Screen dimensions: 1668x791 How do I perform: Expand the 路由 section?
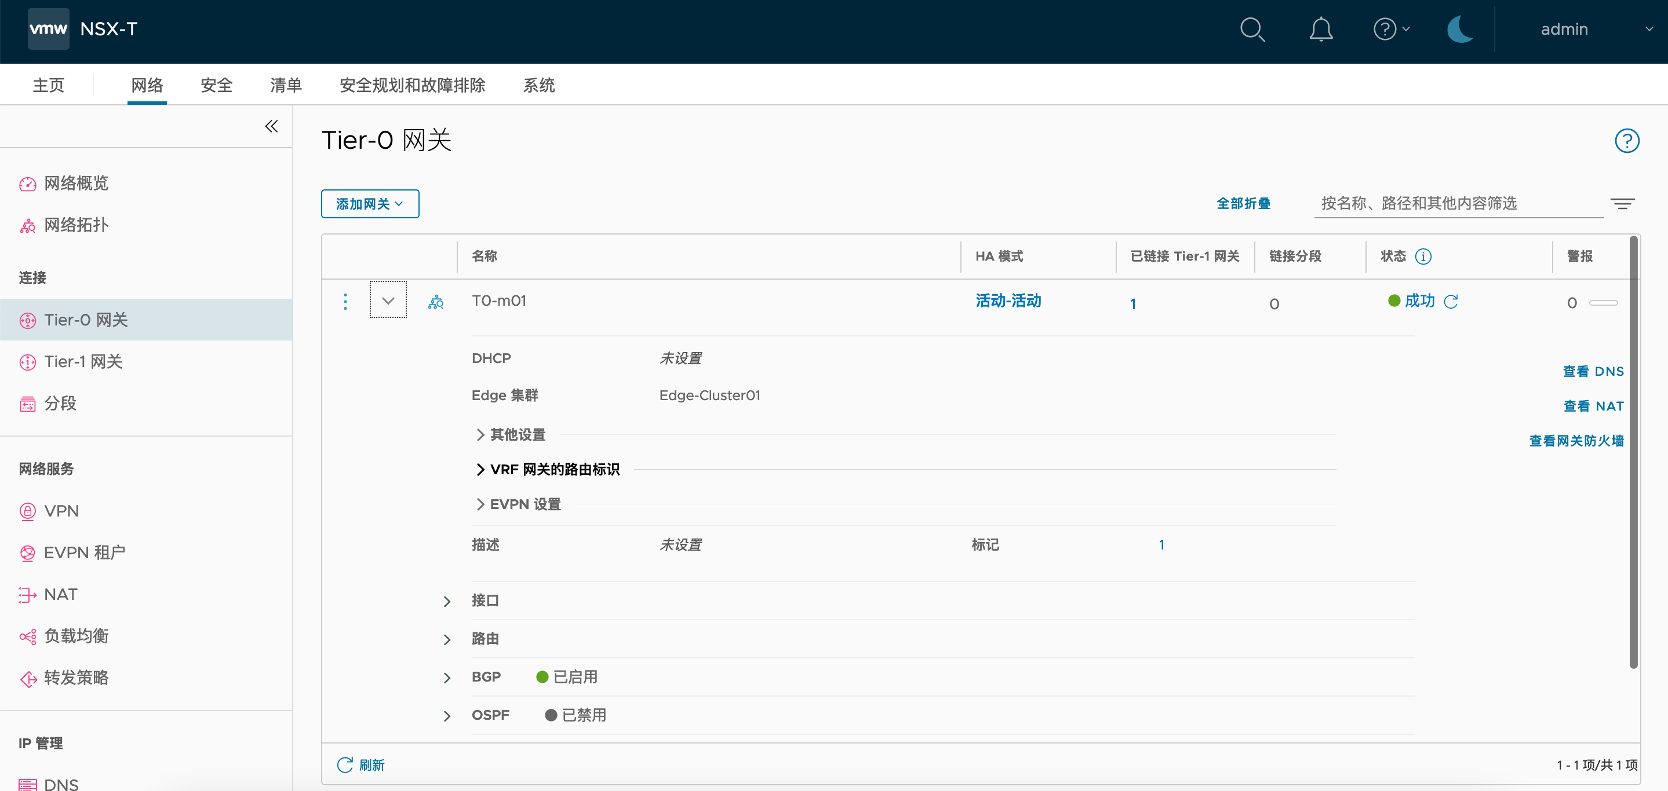(x=447, y=640)
